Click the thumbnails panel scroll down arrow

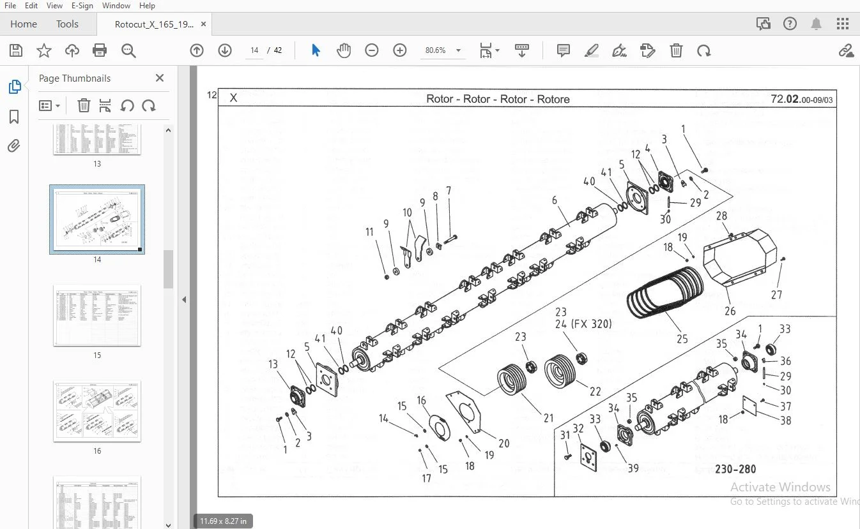pyautogui.click(x=169, y=525)
